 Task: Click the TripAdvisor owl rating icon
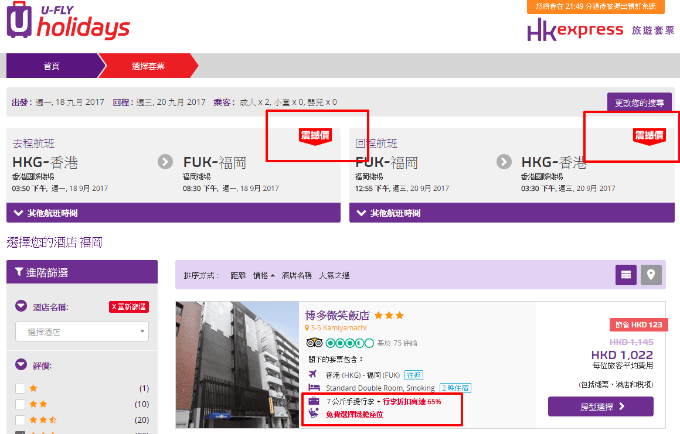click(x=314, y=343)
